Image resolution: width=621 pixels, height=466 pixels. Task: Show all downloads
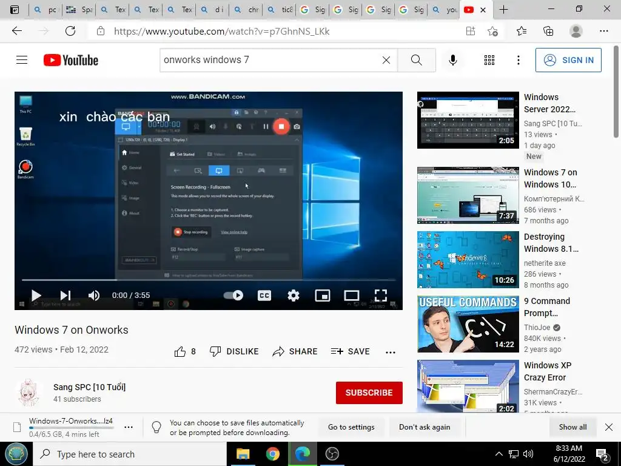click(x=572, y=427)
